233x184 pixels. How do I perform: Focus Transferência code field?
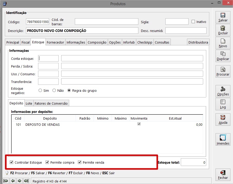pos(48,82)
